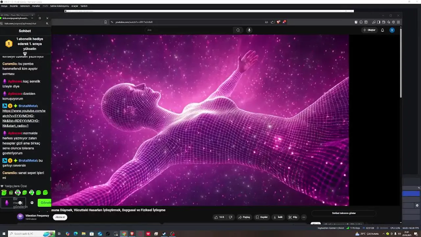Click the Search web & PC taskbar box
Image resolution: width=421 pixels, height=237 pixels.
31,234
